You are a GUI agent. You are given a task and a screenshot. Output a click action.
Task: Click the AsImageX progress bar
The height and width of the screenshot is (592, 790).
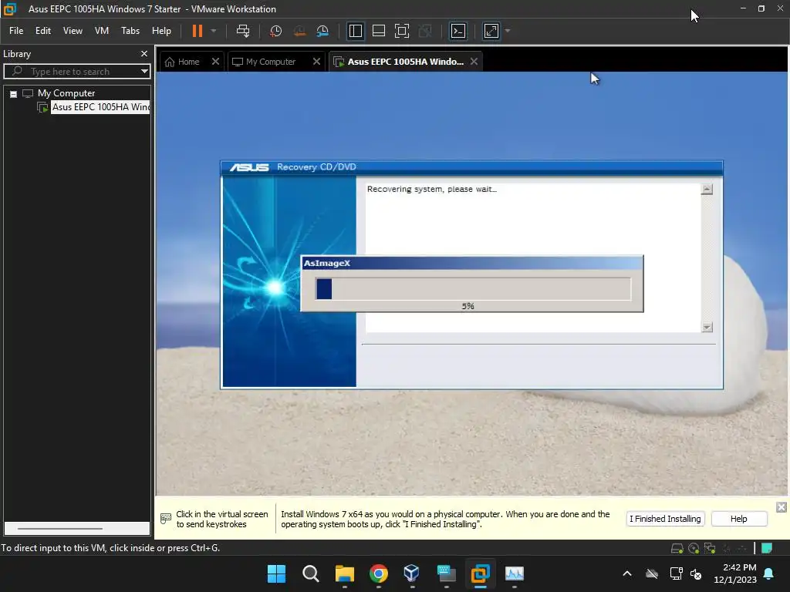tap(473, 289)
